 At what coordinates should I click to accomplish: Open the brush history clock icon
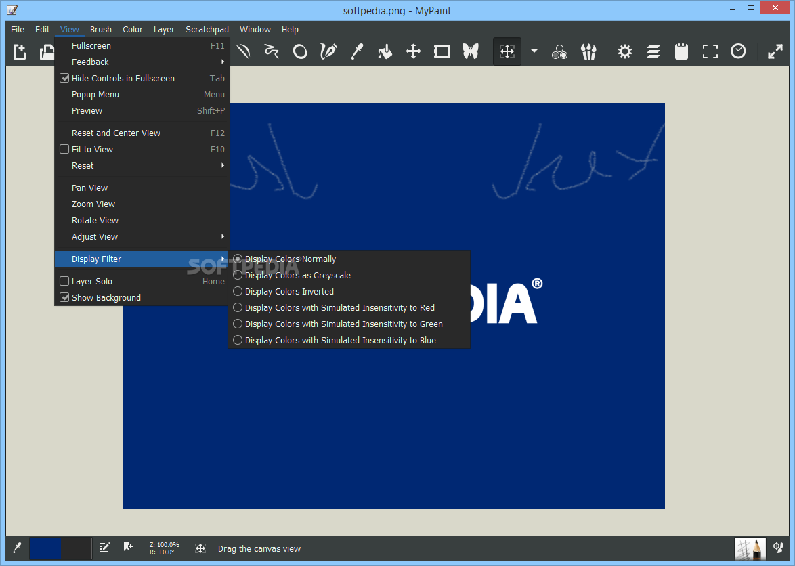point(738,51)
